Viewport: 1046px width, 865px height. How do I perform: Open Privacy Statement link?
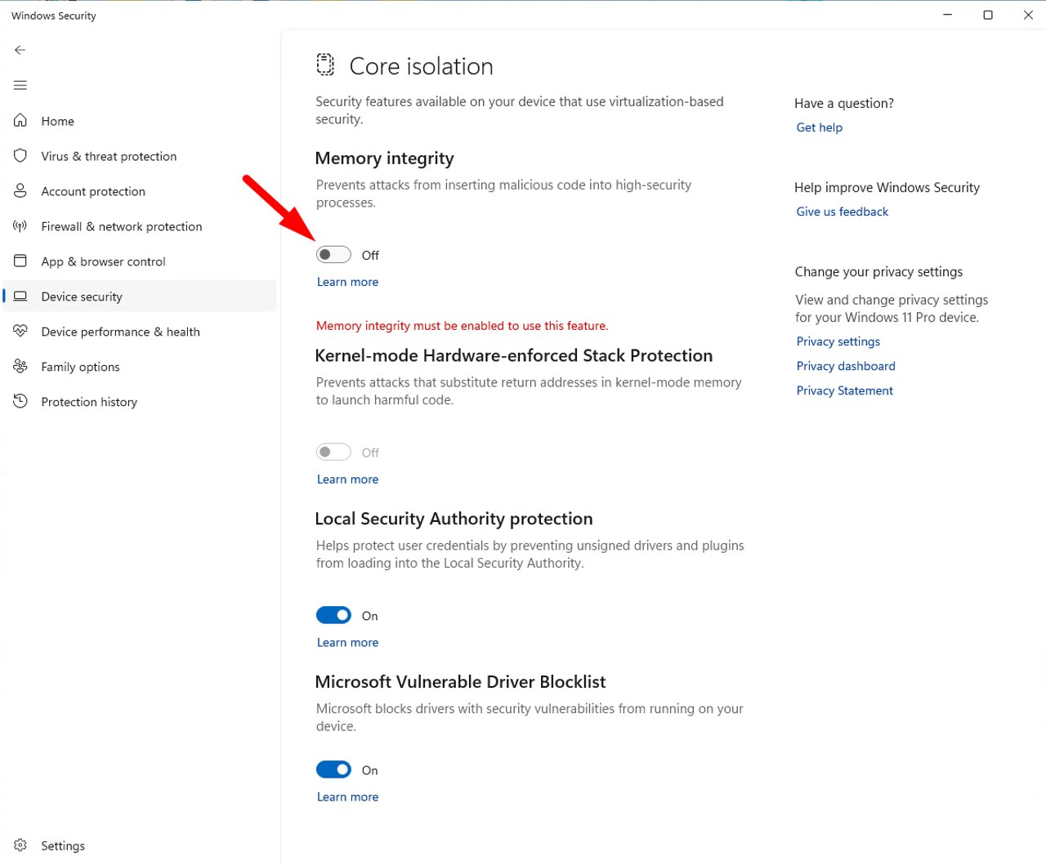pos(844,390)
